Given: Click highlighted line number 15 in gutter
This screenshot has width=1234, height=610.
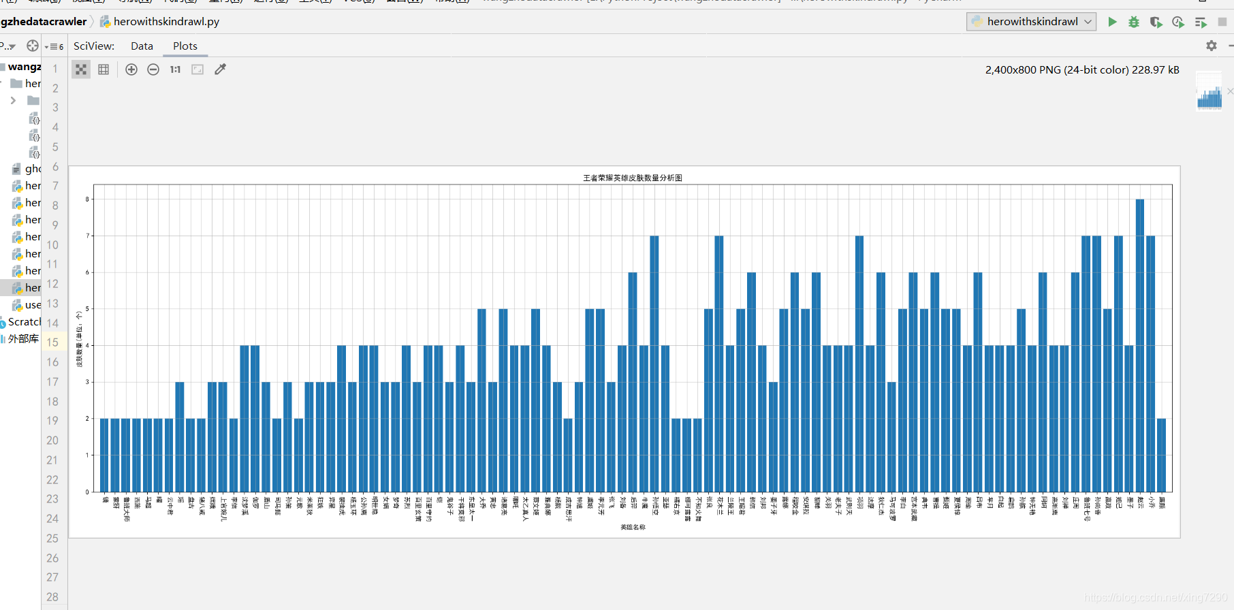Looking at the screenshot, I should coord(52,342).
